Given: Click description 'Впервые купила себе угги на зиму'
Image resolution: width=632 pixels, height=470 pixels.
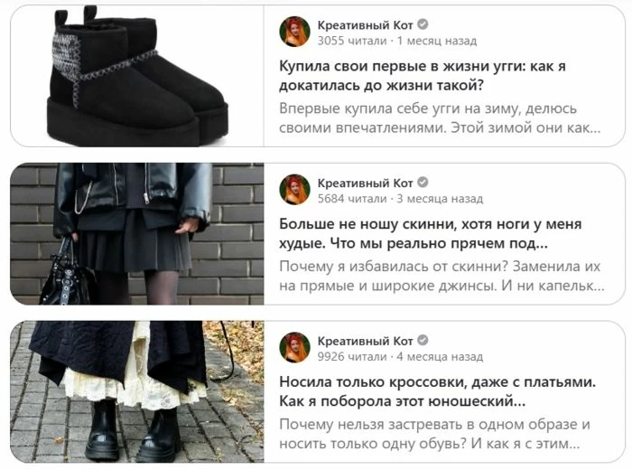Looking at the screenshot, I should coord(440,118).
